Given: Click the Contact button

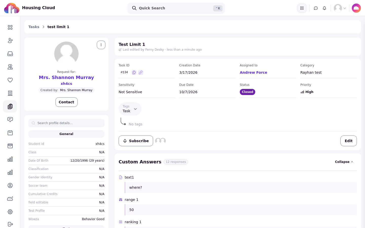Looking at the screenshot, I should [x=66, y=102].
